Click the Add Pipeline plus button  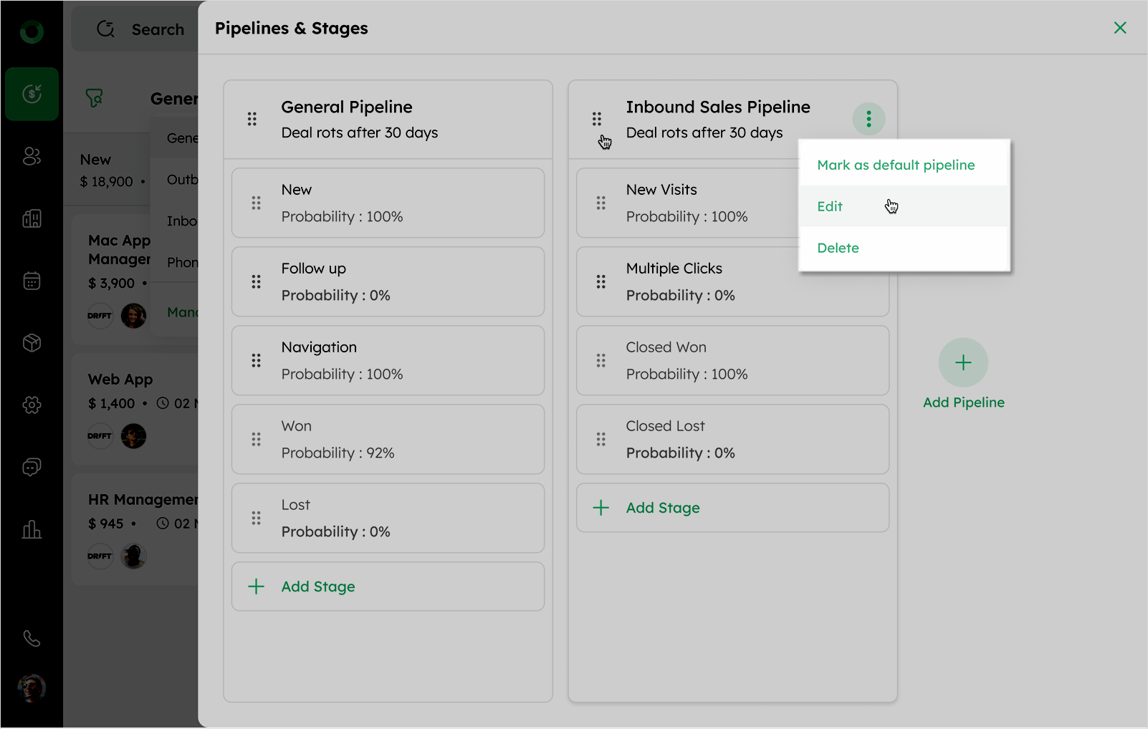pyautogui.click(x=963, y=362)
